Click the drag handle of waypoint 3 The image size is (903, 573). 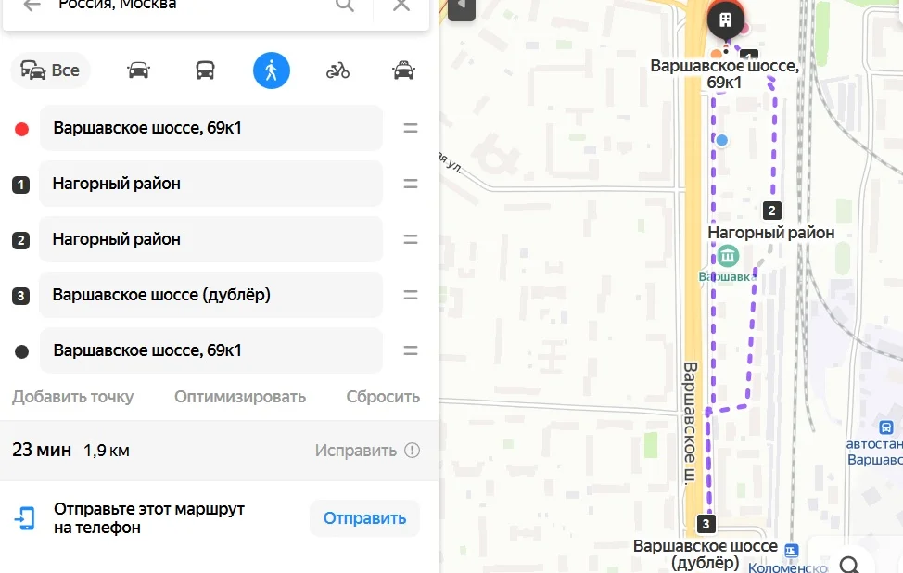(411, 295)
